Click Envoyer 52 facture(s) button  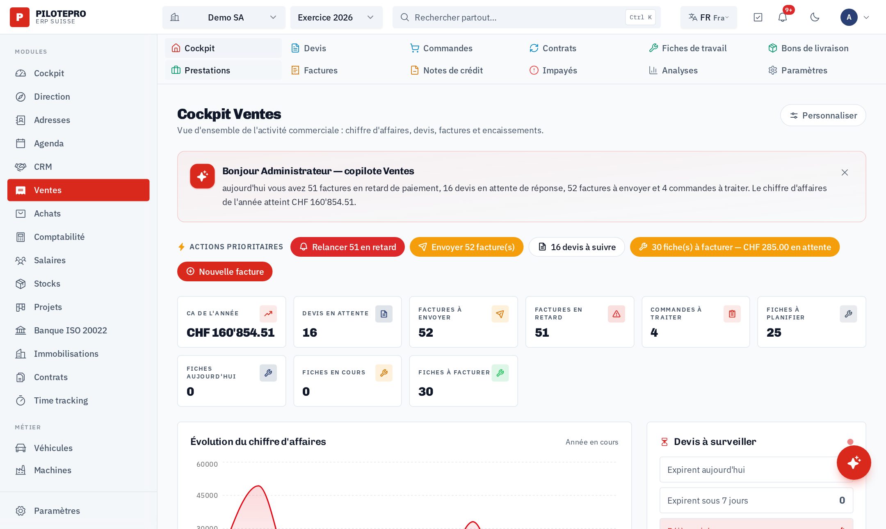(466, 247)
